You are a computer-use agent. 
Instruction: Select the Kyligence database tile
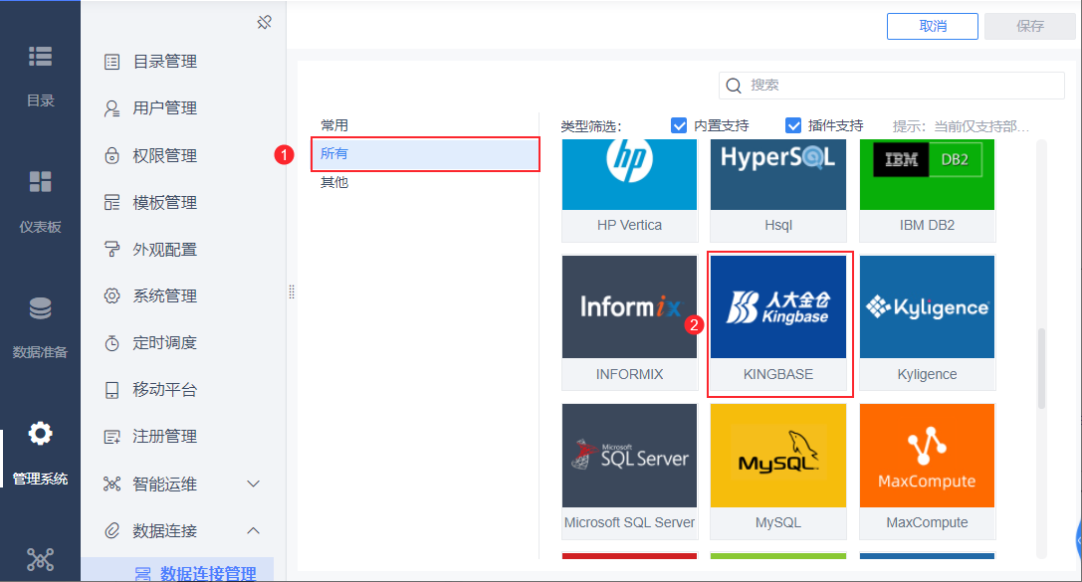[927, 322]
